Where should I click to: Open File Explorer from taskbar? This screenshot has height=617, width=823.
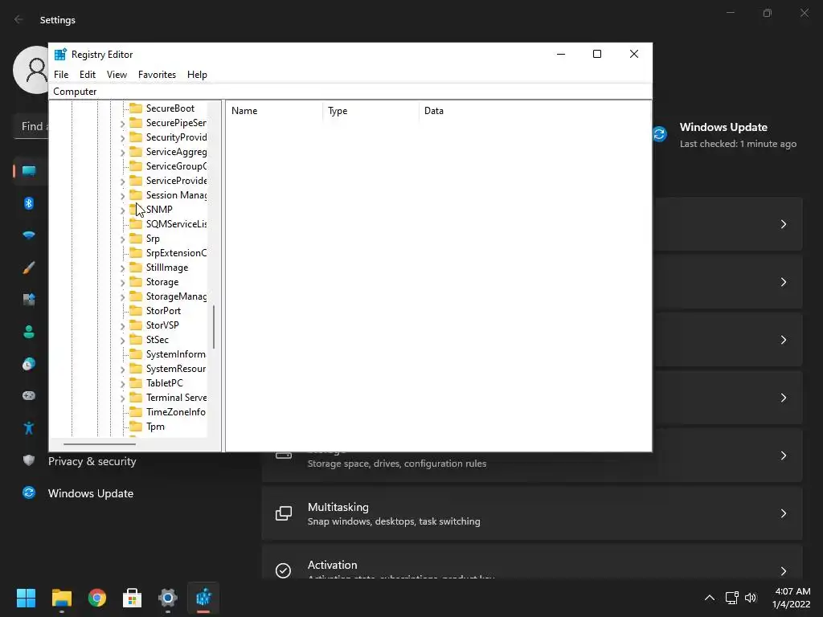[61, 598]
